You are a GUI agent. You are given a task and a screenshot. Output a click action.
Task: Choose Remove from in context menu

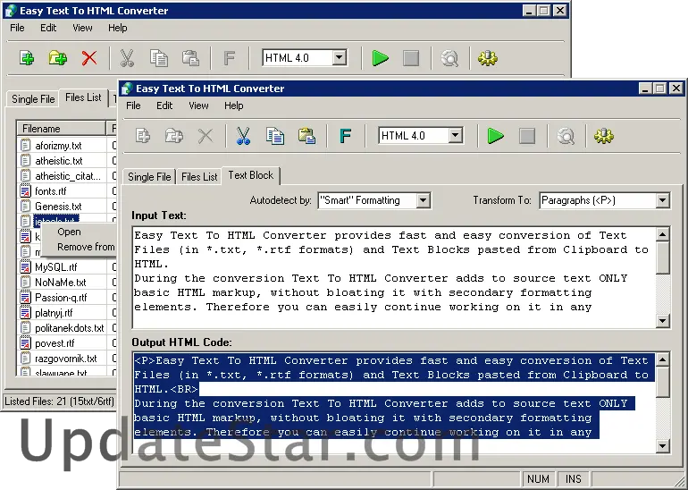pyautogui.click(x=86, y=247)
